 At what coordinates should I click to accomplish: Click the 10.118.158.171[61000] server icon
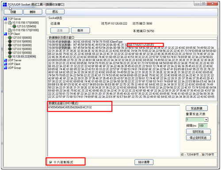click(10, 30)
